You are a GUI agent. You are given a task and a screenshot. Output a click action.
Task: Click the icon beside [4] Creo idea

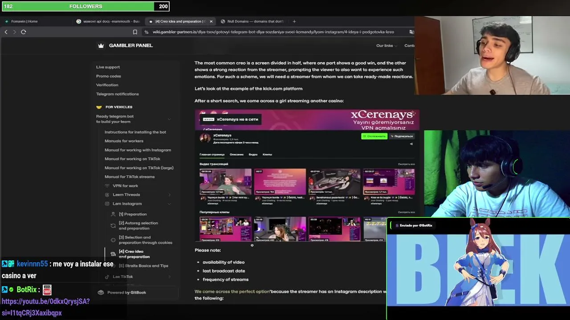click(113, 254)
